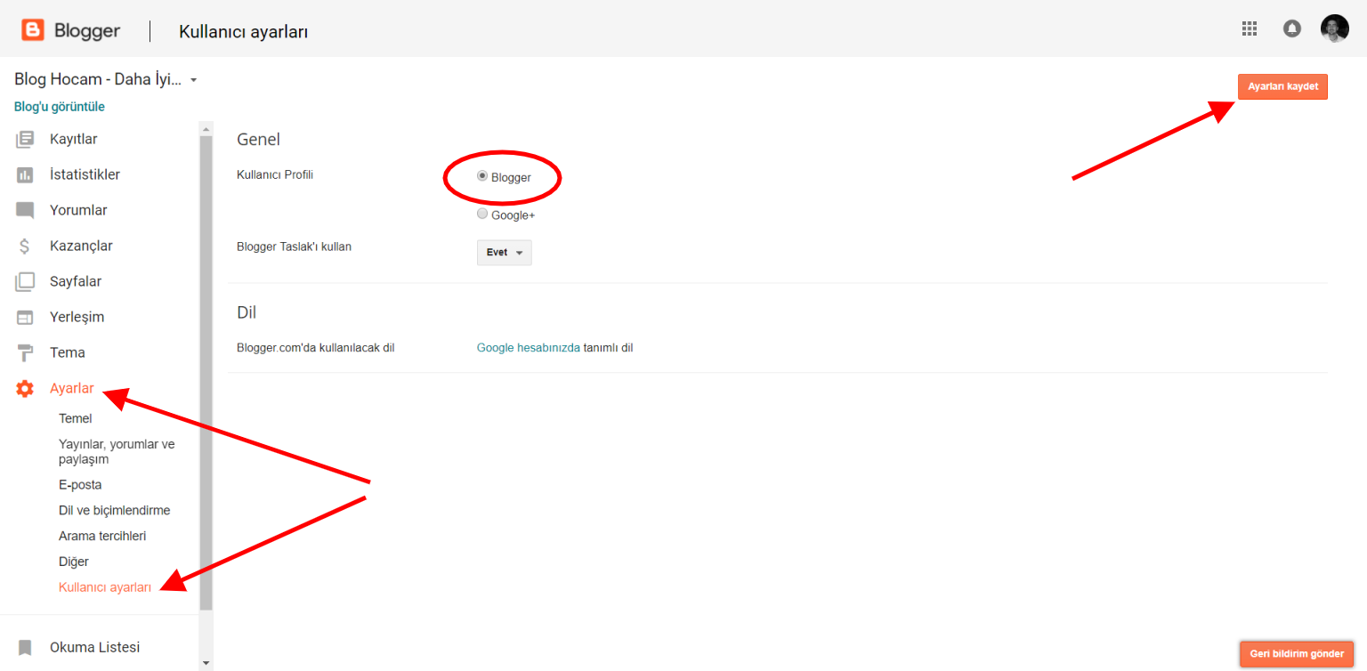1367x671 pixels.
Task: Click the Blogger logo icon
Action: click(33, 30)
